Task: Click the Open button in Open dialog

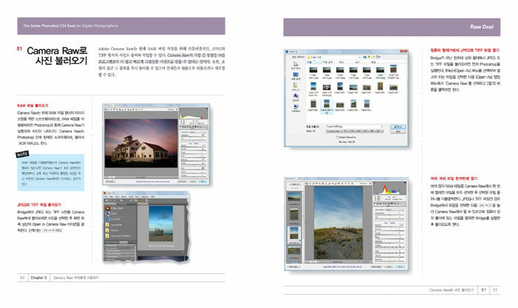Action: 398,127
